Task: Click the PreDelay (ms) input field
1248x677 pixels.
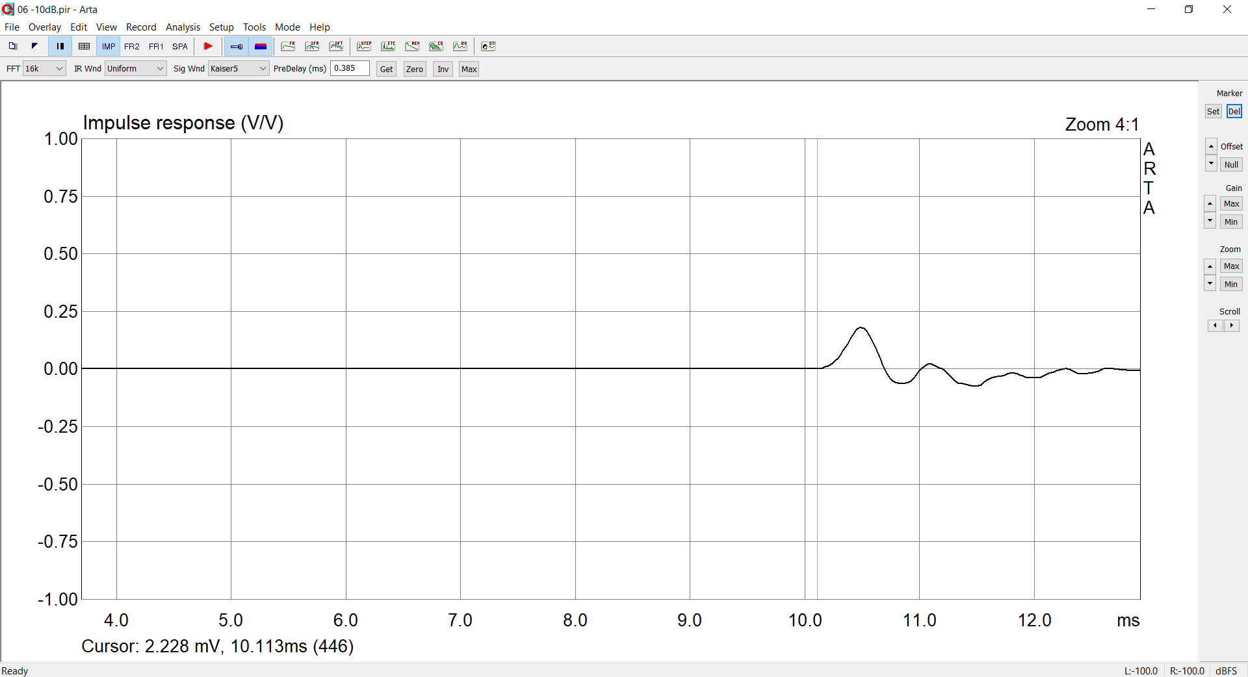Action: [350, 68]
